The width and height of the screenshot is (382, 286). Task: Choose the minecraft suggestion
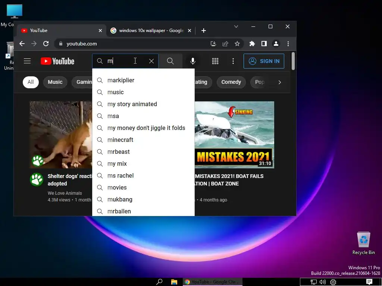click(x=144, y=140)
